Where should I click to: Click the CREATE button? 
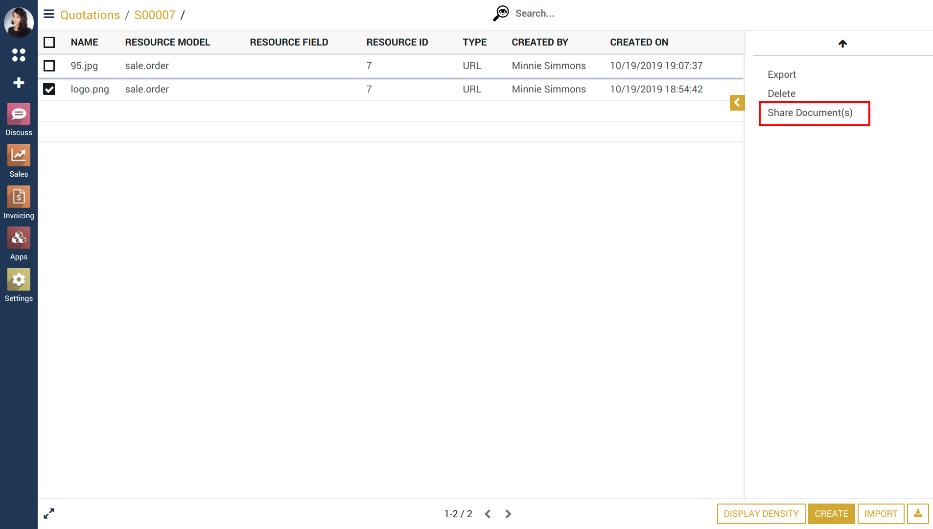[x=831, y=513]
